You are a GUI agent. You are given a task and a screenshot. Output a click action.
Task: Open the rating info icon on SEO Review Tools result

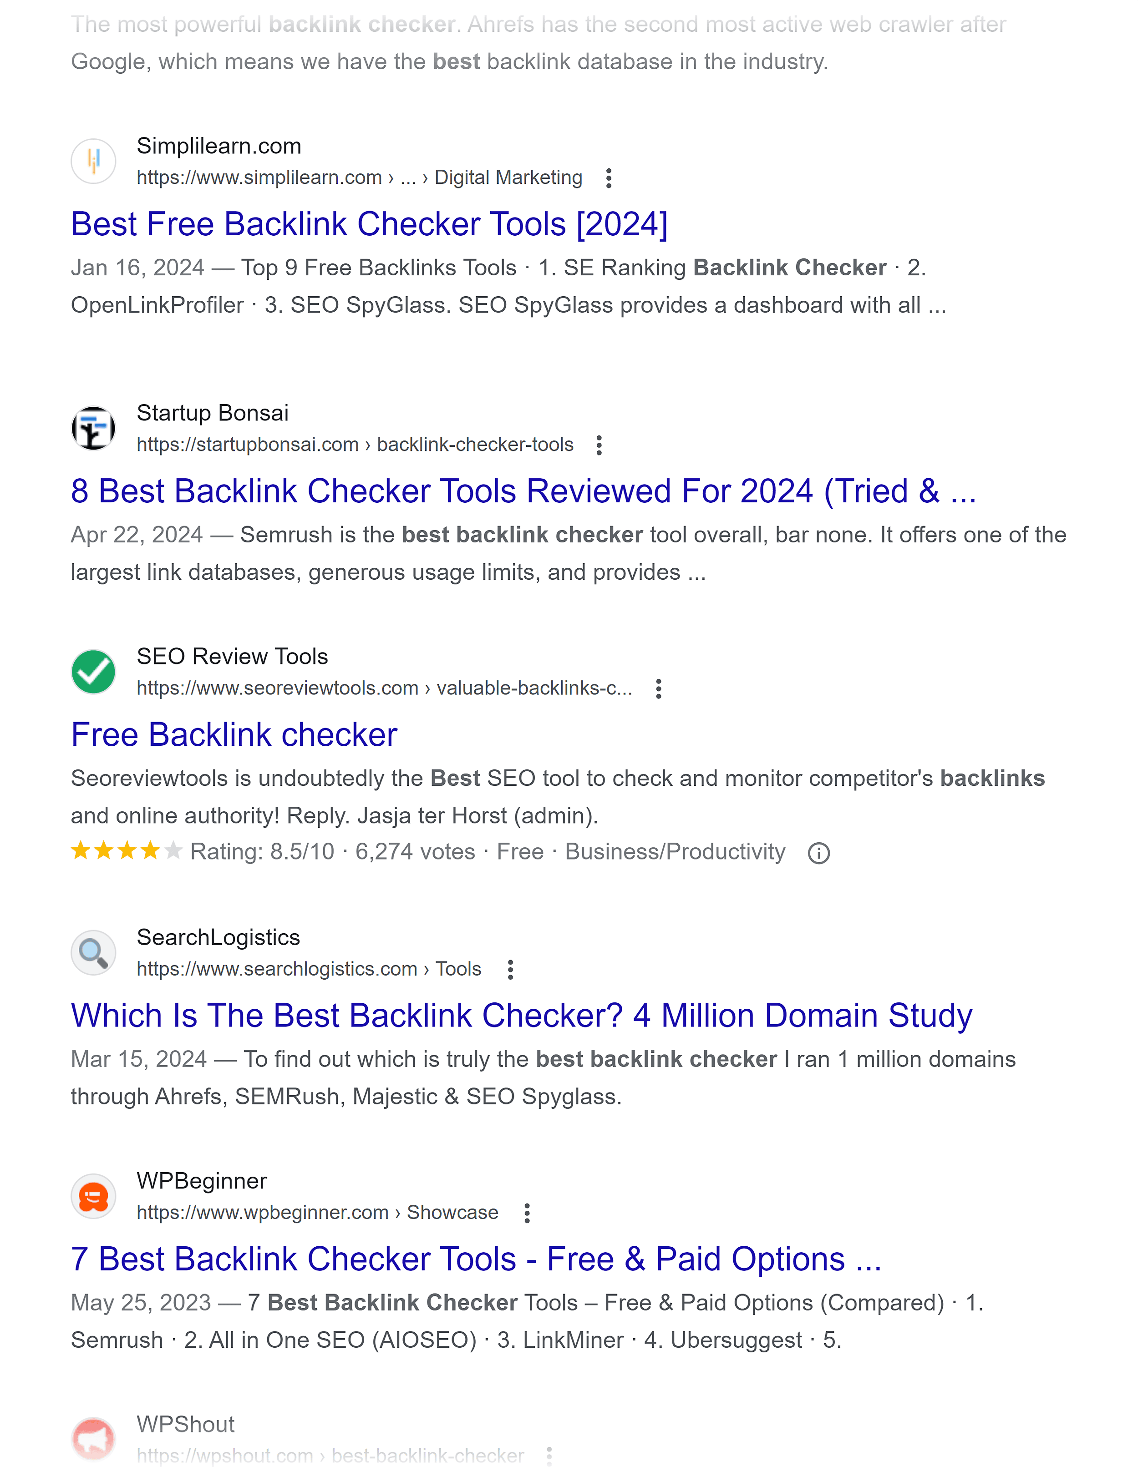click(x=819, y=852)
